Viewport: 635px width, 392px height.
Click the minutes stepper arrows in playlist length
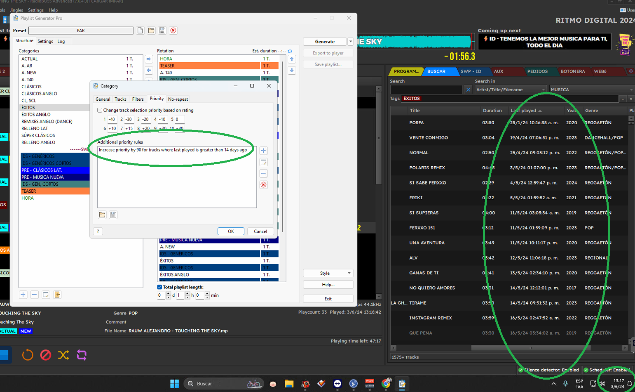207,295
